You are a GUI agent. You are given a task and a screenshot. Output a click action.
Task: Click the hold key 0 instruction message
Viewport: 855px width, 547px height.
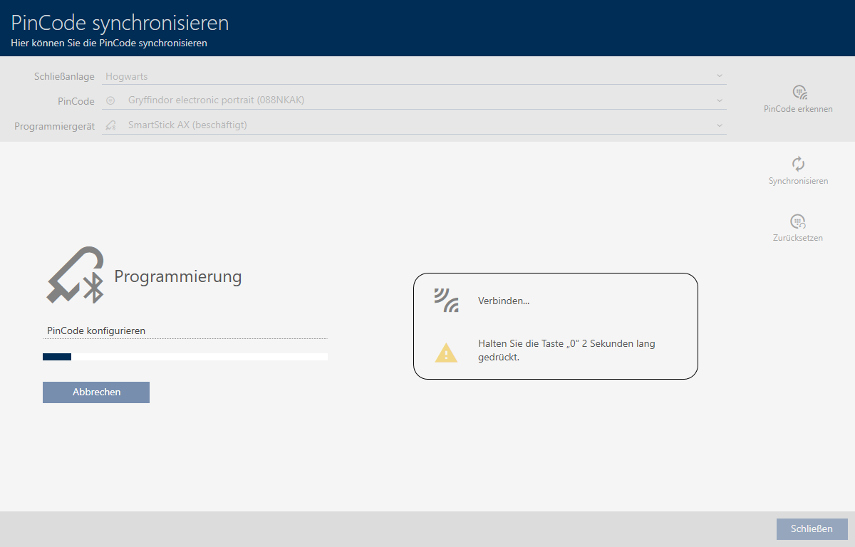coord(566,350)
